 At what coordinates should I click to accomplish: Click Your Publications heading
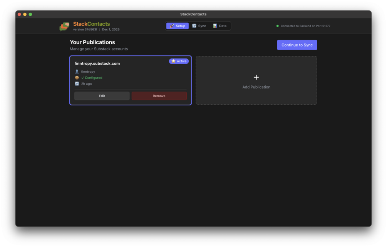92,42
